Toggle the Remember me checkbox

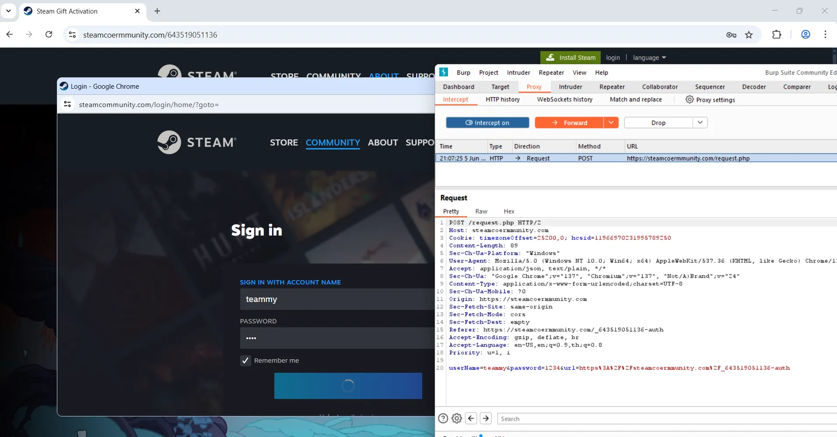[245, 361]
